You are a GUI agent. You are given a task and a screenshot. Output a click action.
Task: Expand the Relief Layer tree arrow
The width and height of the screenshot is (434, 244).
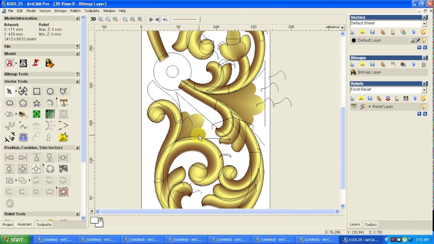tap(370, 106)
